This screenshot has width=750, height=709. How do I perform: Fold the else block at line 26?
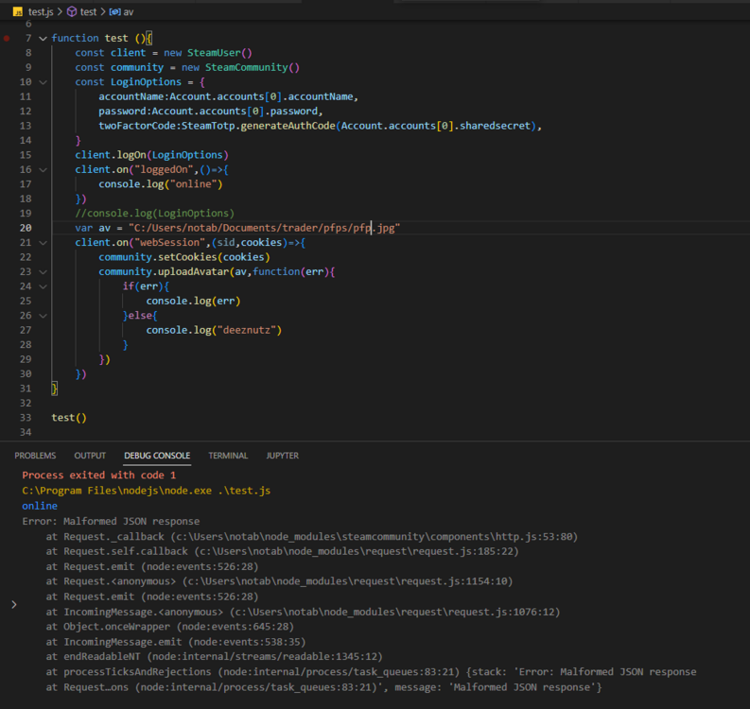(x=43, y=316)
